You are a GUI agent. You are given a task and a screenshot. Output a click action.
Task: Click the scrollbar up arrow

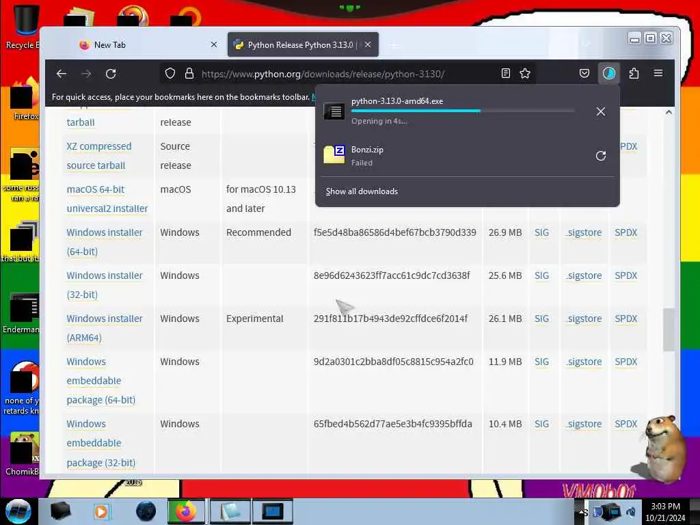669,112
